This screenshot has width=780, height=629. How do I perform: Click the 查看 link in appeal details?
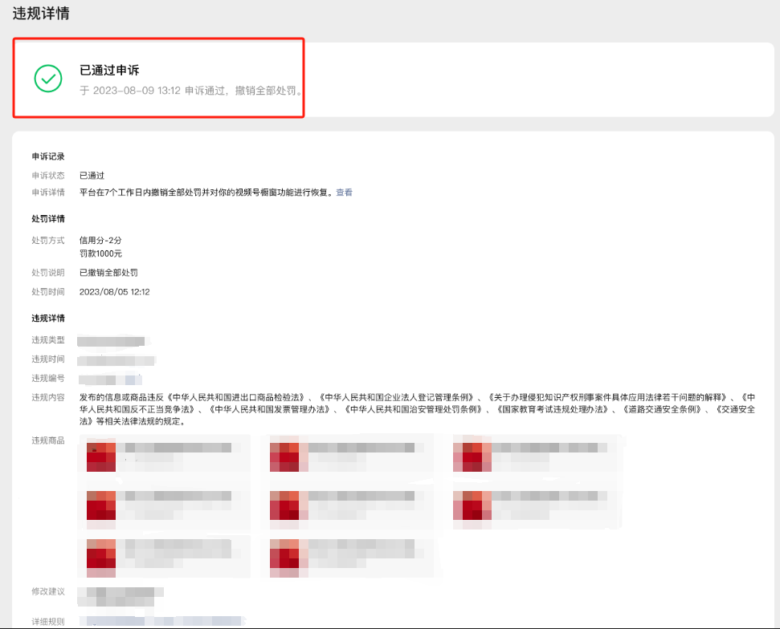click(344, 193)
